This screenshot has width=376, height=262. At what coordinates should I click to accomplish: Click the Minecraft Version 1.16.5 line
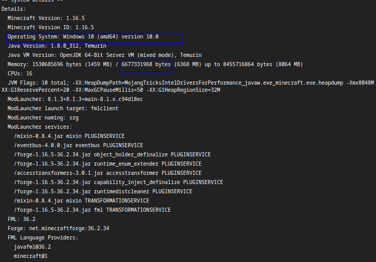(x=46, y=18)
